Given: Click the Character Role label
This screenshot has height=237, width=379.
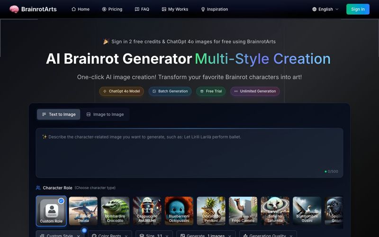Looking at the screenshot, I should point(57,188).
